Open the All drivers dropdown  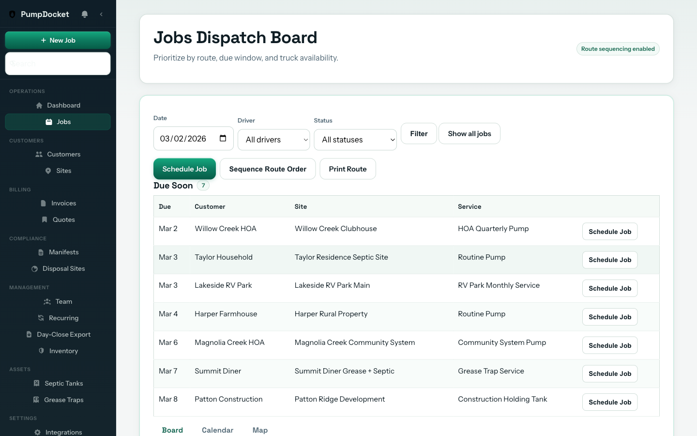(273, 140)
